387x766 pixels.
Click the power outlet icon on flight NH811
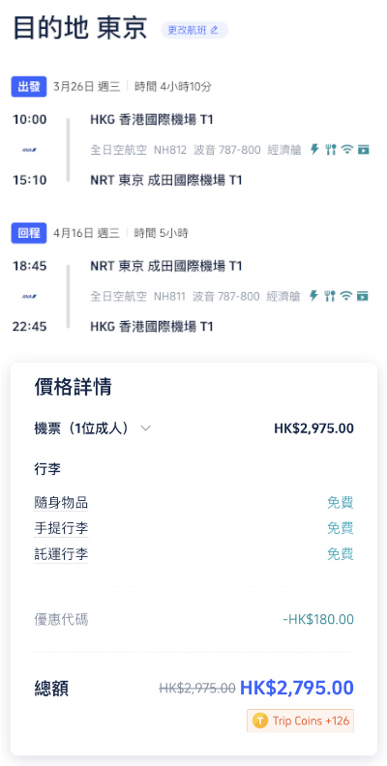(x=314, y=296)
